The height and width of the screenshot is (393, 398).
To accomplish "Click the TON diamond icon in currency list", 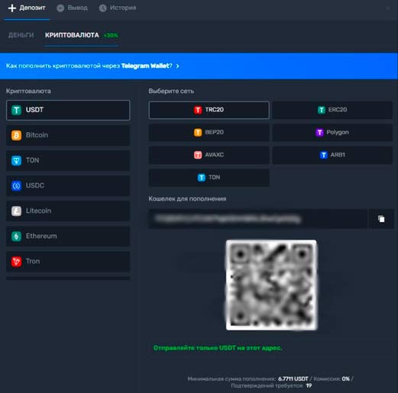I will [16, 160].
